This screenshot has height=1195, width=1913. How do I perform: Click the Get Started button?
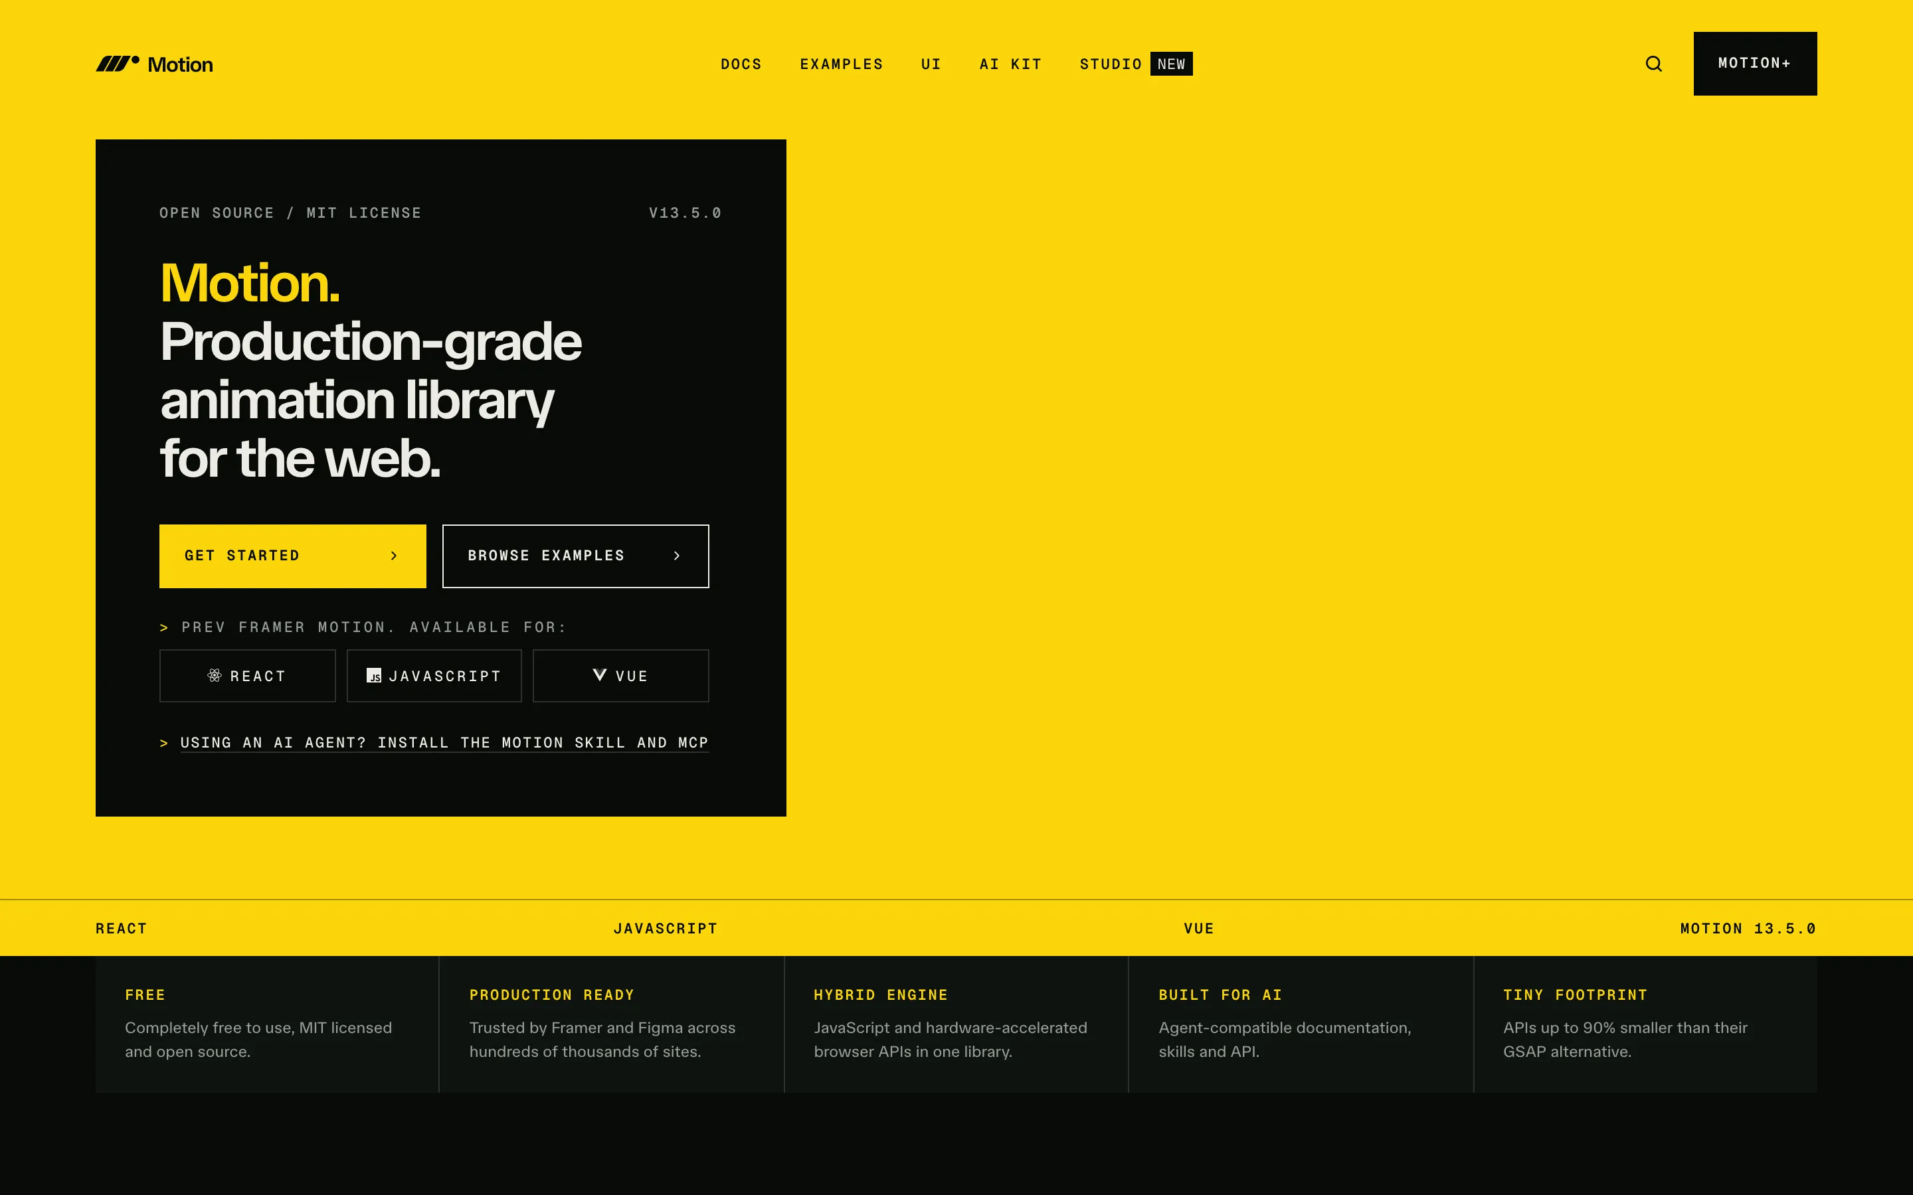292,556
